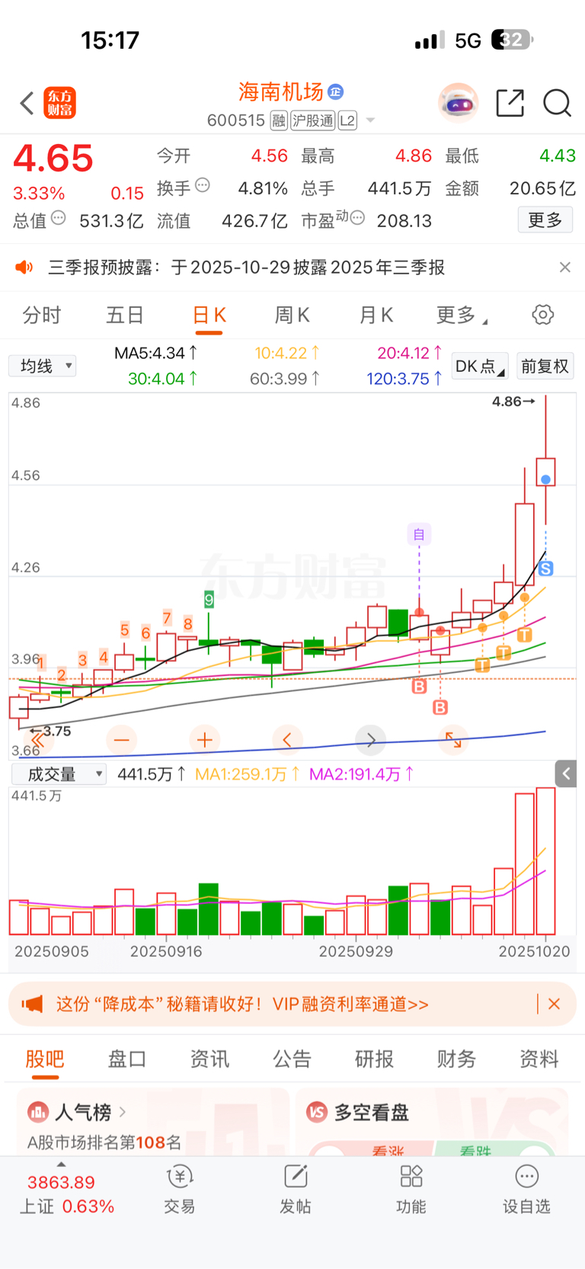Tap the megaphone icon in promo banner
This screenshot has height=1269, width=585.
point(33,1005)
